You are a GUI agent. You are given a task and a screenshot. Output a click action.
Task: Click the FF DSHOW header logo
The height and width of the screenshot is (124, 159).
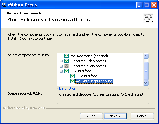tap(148, 18)
